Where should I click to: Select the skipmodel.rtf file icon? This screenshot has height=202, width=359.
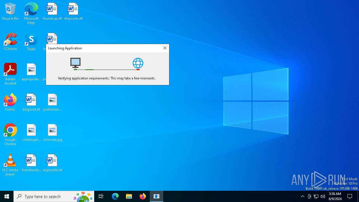(52, 163)
